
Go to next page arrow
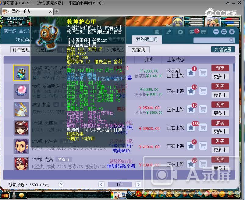tap(138, 184)
